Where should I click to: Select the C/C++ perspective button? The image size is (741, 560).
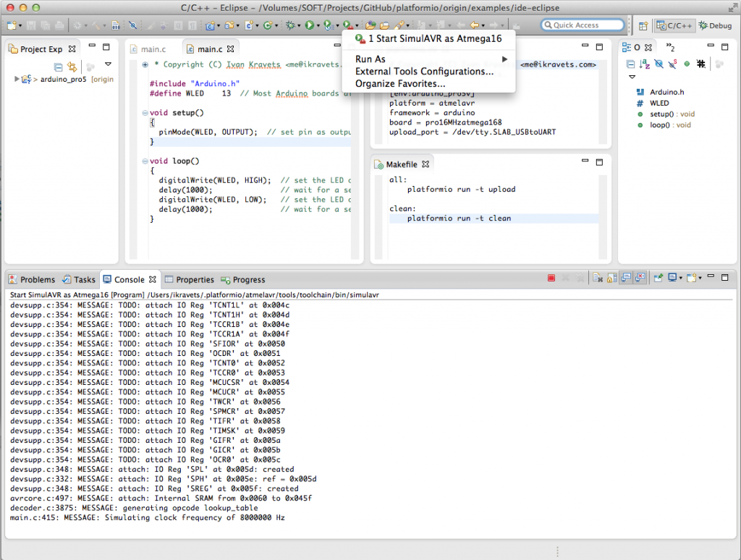pos(674,25)
